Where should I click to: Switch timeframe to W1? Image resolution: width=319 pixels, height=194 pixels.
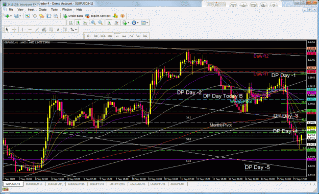point(138,36)
